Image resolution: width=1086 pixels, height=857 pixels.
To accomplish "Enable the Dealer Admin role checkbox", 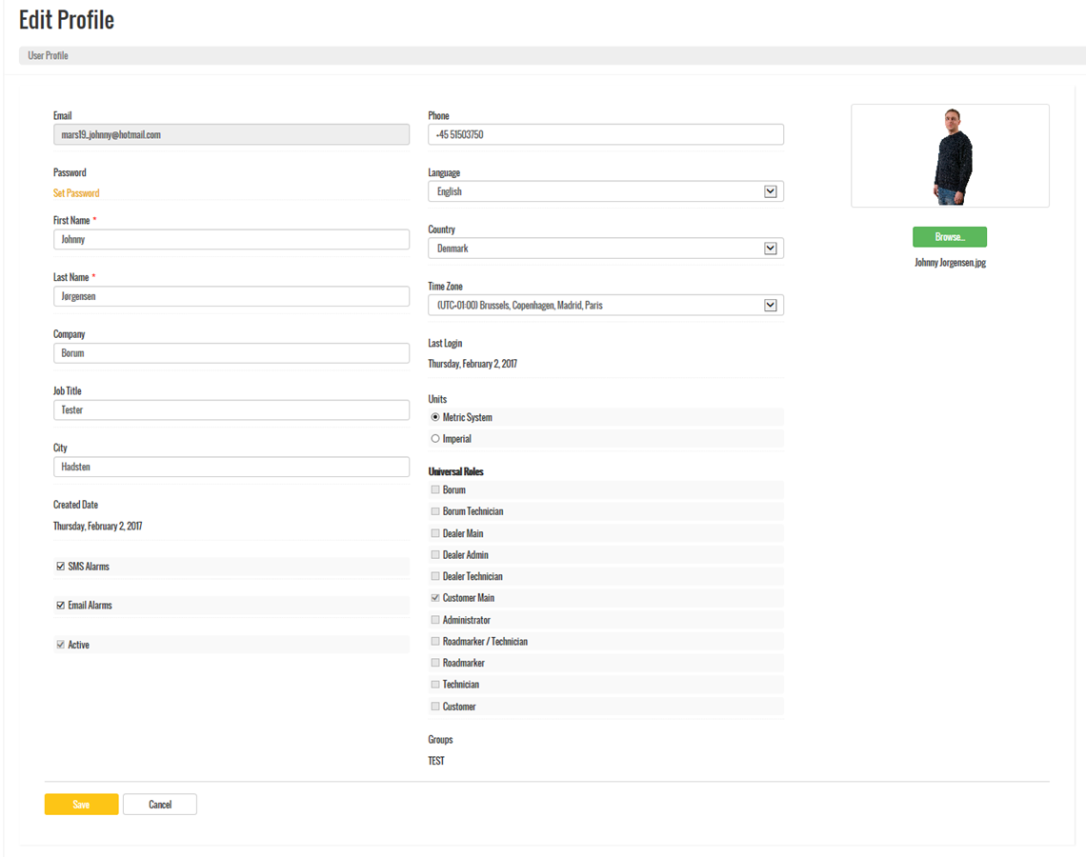I will (x=435, y=554).
